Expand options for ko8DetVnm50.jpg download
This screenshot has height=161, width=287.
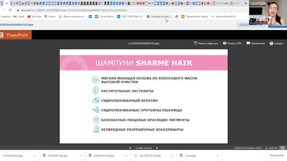[x=126, y=156]
